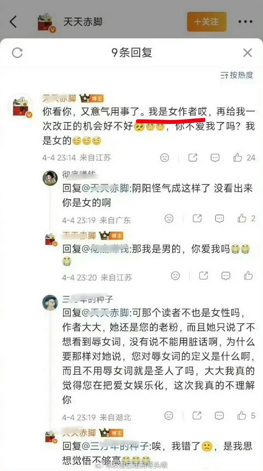Open the 按热度 sort order selector
The image size is (263, 471).
click(x=237, y=75)
